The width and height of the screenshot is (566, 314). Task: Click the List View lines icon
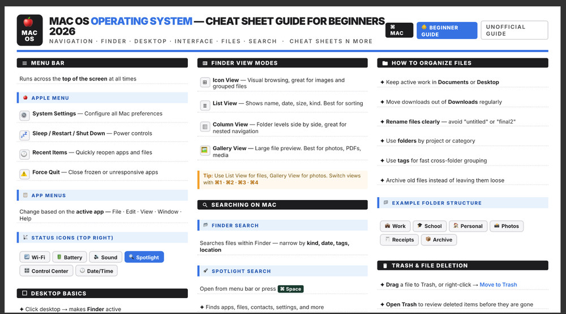[x=205, y=105]
